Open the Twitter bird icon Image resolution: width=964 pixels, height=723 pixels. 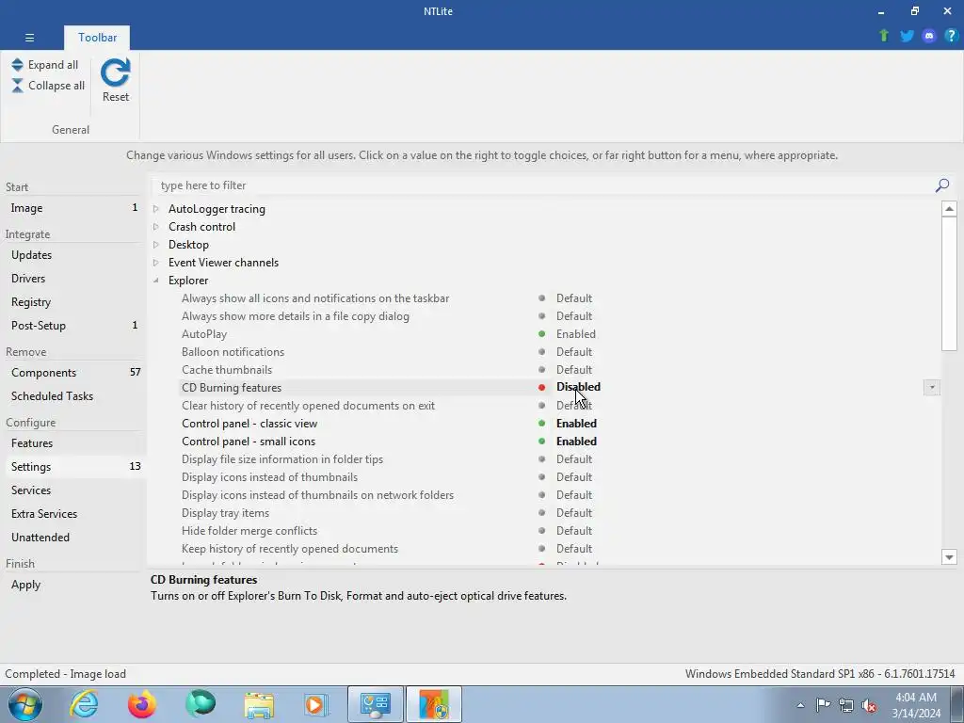907,36
